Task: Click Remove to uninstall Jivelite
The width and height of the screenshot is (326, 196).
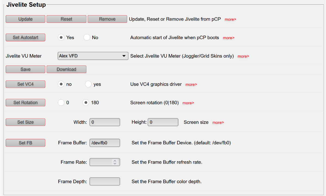Action: [107, 19]
